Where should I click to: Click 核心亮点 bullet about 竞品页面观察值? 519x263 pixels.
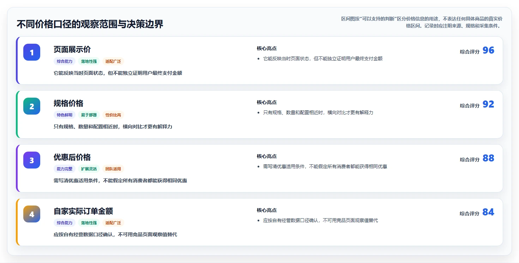pyautogui.click(x=321, y=220)
